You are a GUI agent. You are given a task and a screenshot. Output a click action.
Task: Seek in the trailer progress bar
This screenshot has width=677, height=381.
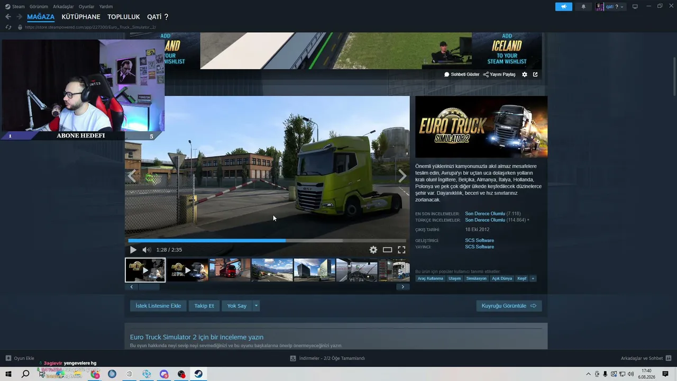(x=267, y=241)
